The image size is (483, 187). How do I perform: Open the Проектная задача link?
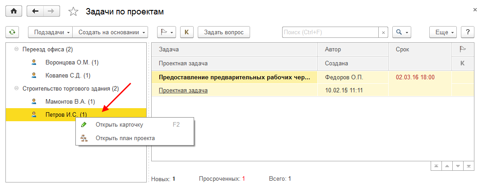click(x=183, y=90)
